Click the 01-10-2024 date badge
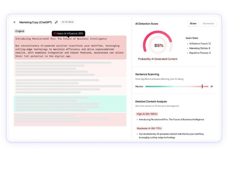228x171 pixels. click(x=68, y=22)
